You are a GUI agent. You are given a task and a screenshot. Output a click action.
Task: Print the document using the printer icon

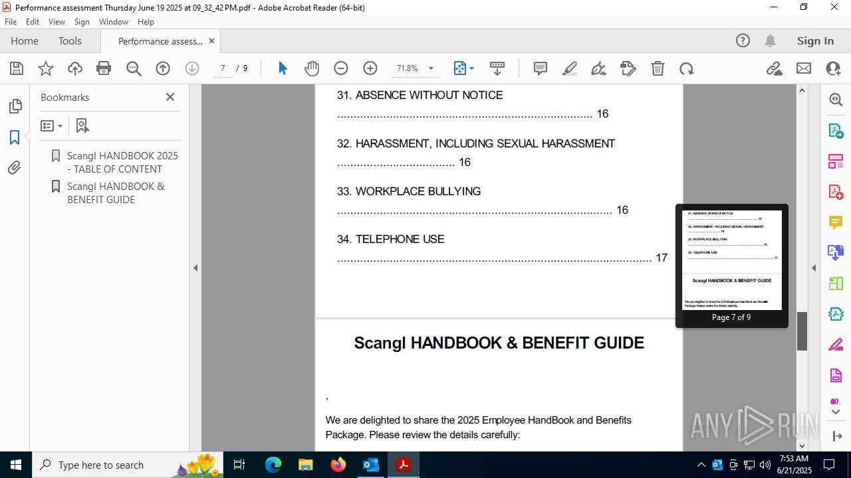104,68
